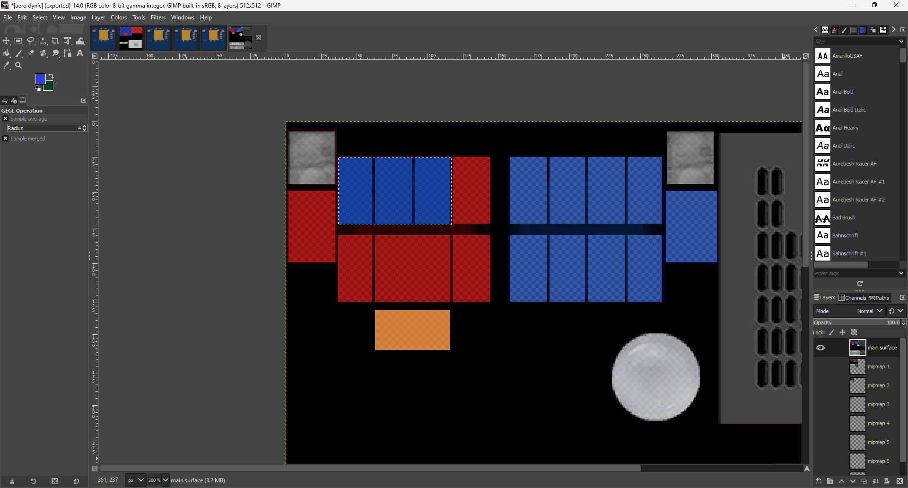Open the layer Mode dropdown
Image resolution: width=908 pixels, height=488 pixels.
(870, 311)
